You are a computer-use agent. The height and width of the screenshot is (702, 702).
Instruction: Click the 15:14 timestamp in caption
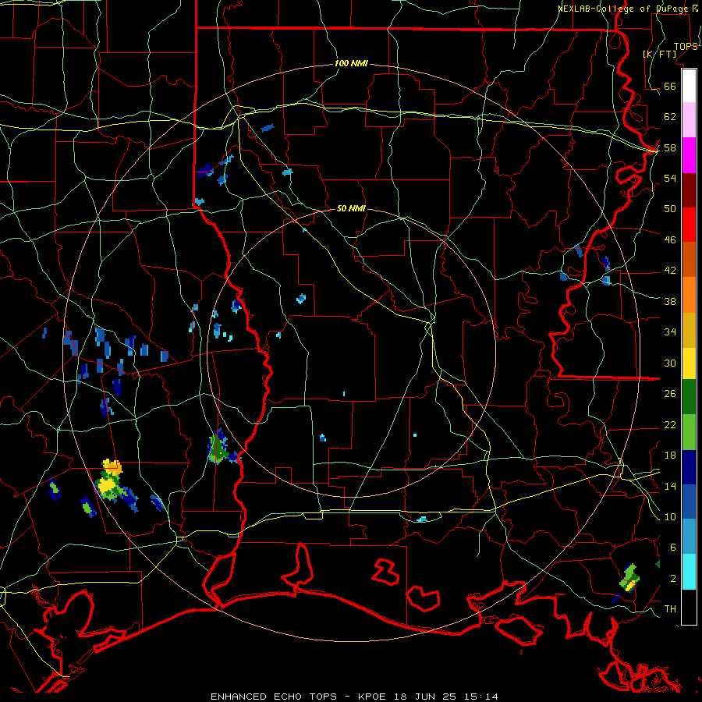480,697
